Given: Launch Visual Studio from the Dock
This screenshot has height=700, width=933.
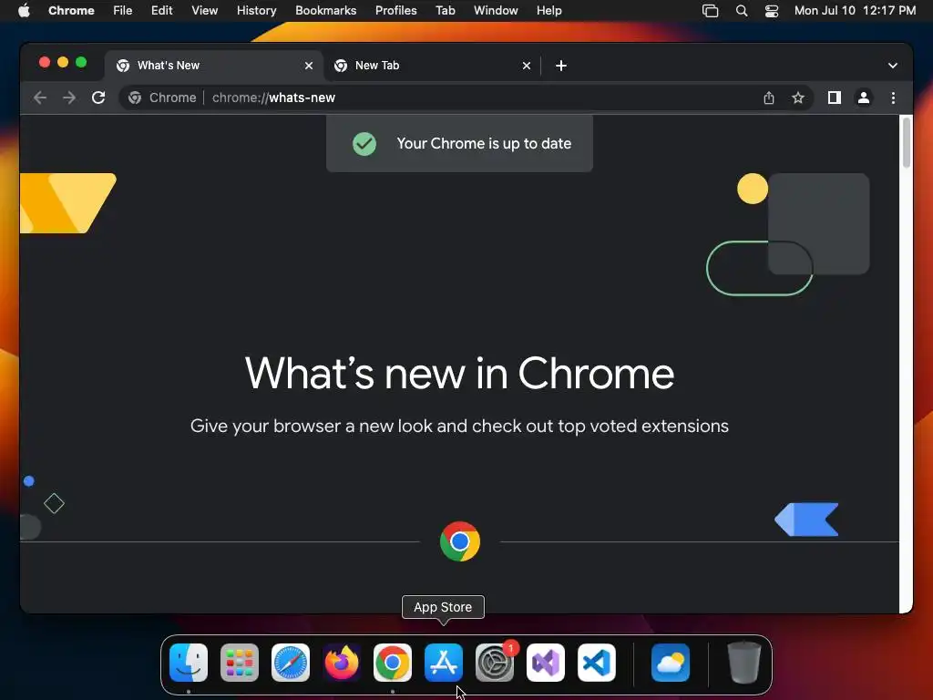Looking at the screenshot, I should point(546,663).
